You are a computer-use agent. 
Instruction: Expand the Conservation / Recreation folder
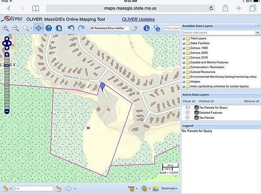click(184, 67)
